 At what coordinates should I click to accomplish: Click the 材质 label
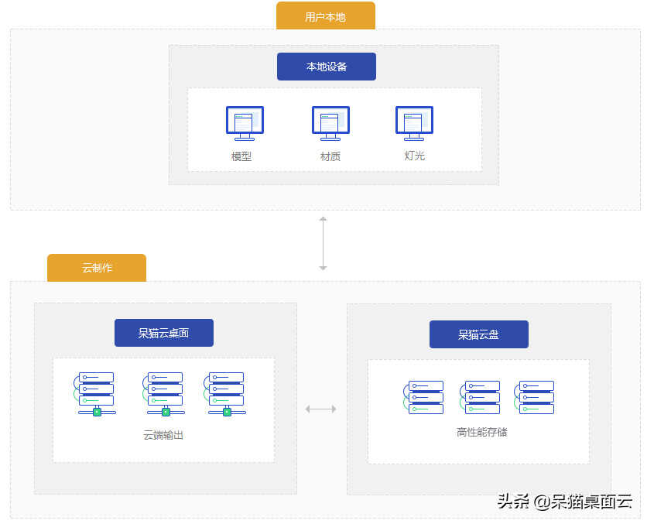(x=330, y=156)
